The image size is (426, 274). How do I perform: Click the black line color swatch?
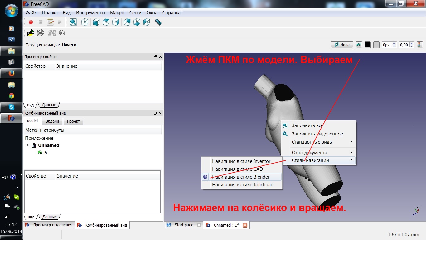point(368,45)
